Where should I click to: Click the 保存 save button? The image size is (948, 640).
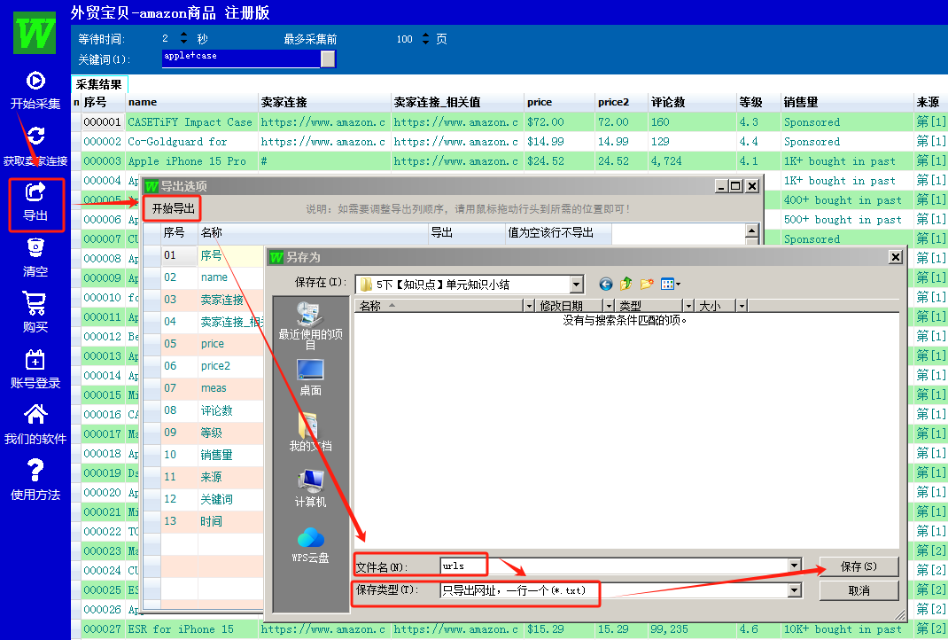[x=859, y=566]
